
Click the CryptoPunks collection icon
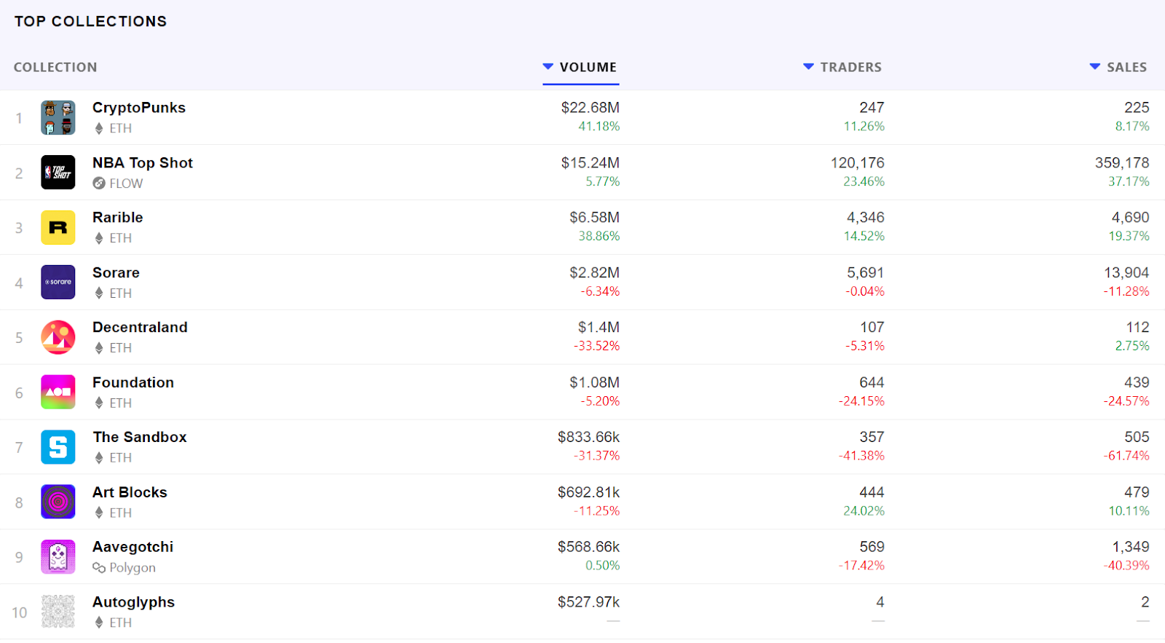pyautogui.click(x=58, y=118)
